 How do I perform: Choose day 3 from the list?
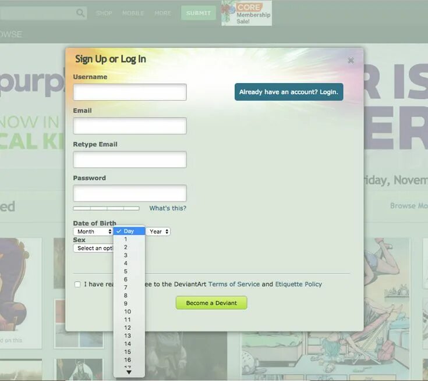(x=129, y=255)
